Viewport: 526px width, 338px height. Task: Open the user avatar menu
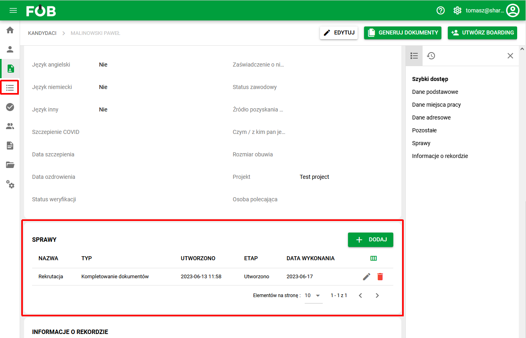point(513,10)
